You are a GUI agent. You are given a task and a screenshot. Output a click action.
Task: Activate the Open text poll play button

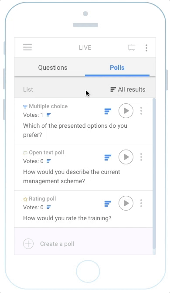click(x=126, y=157)
